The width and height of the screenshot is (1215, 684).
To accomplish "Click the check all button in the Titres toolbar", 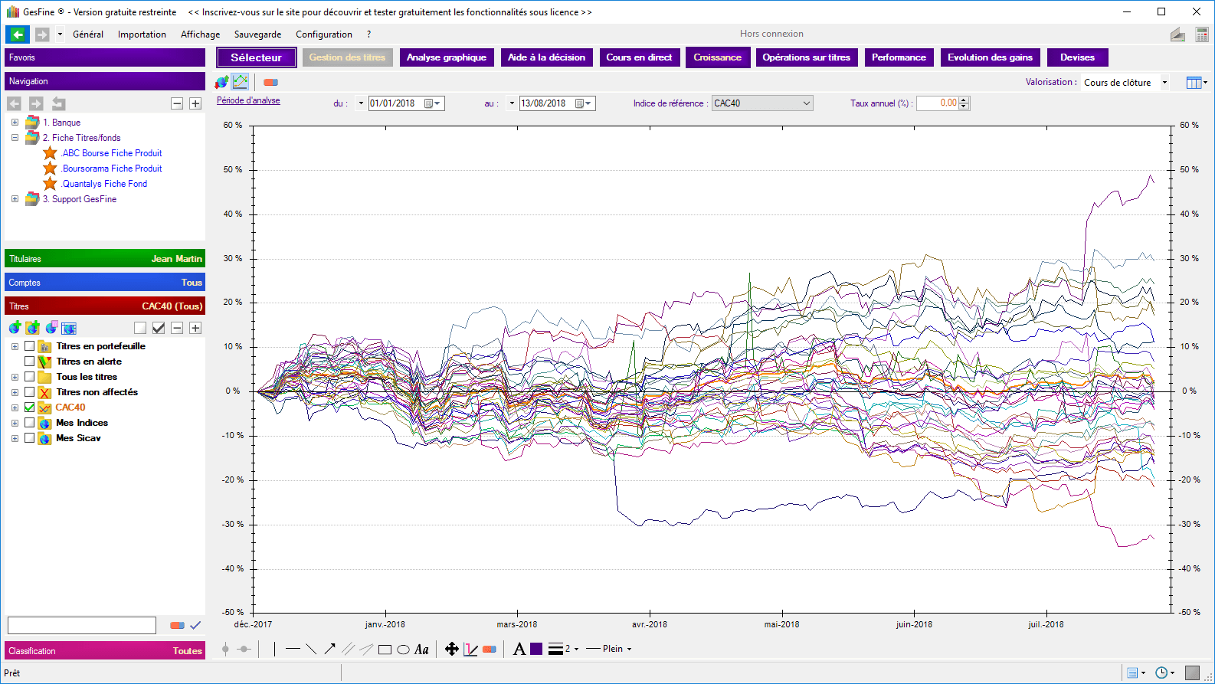I will [x=159, y=328].
